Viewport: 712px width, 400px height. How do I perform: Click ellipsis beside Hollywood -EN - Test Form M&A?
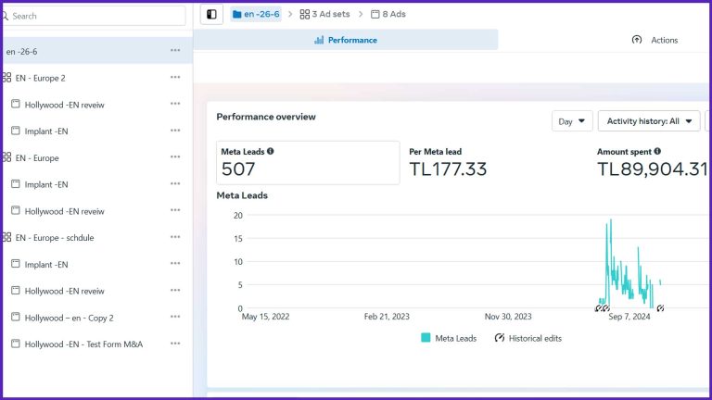pyautogui.click(x=174, y=344)
